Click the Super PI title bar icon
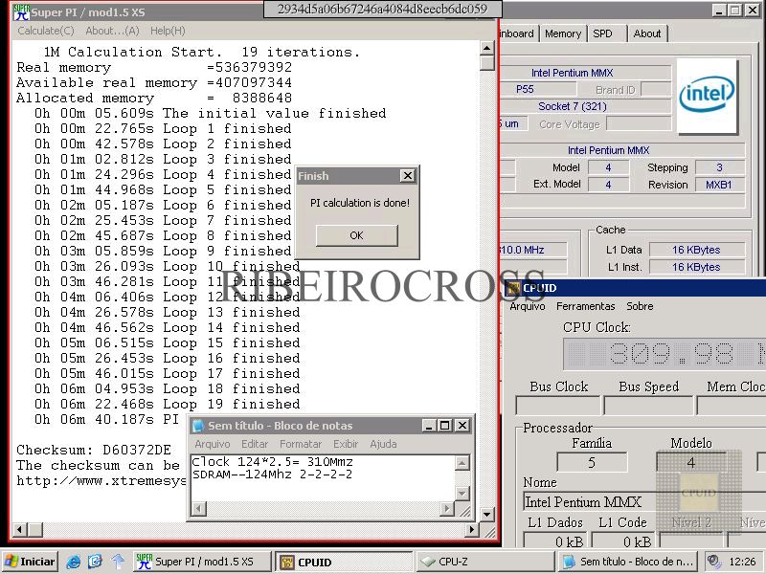 click(x=21, y=11)
